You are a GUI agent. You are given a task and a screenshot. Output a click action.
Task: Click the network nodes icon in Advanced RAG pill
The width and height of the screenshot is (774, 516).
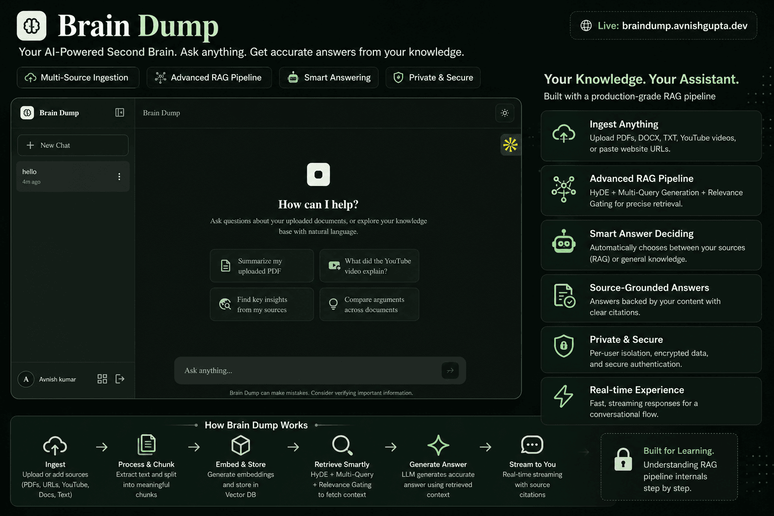tap(160, 78)
